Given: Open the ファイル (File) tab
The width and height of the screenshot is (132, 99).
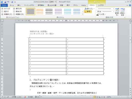Looking at the screenshot, I should [4, 5].
